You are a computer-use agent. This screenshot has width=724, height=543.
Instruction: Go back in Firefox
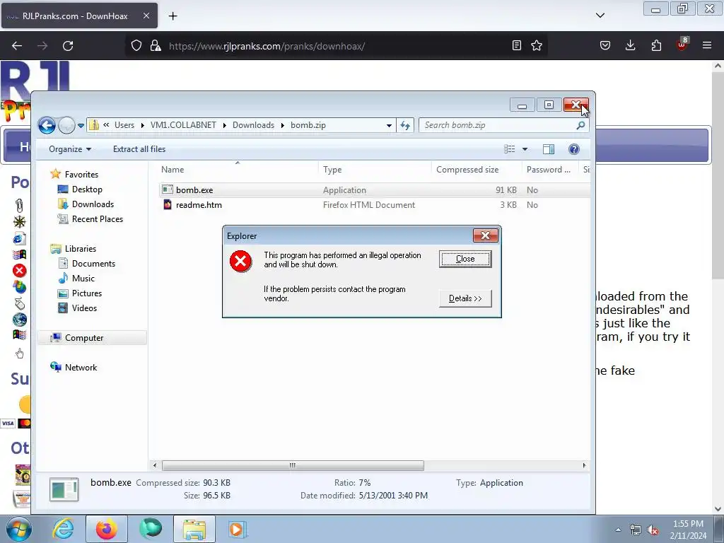pyautogui.click(x=17, y=46)
